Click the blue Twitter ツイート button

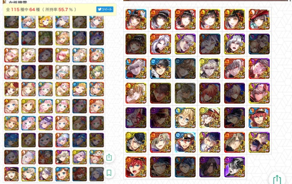[x=105, y=9]
